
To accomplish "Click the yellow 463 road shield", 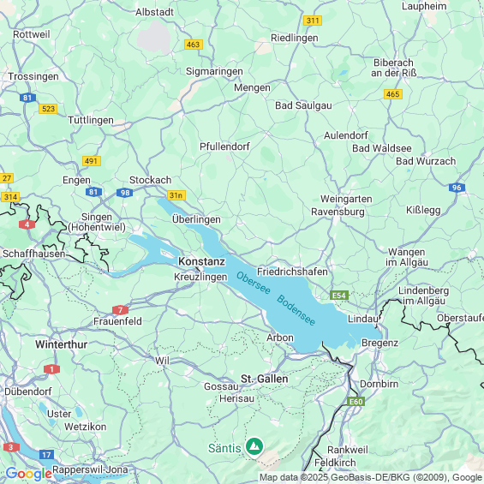I will tap(194, 45).
